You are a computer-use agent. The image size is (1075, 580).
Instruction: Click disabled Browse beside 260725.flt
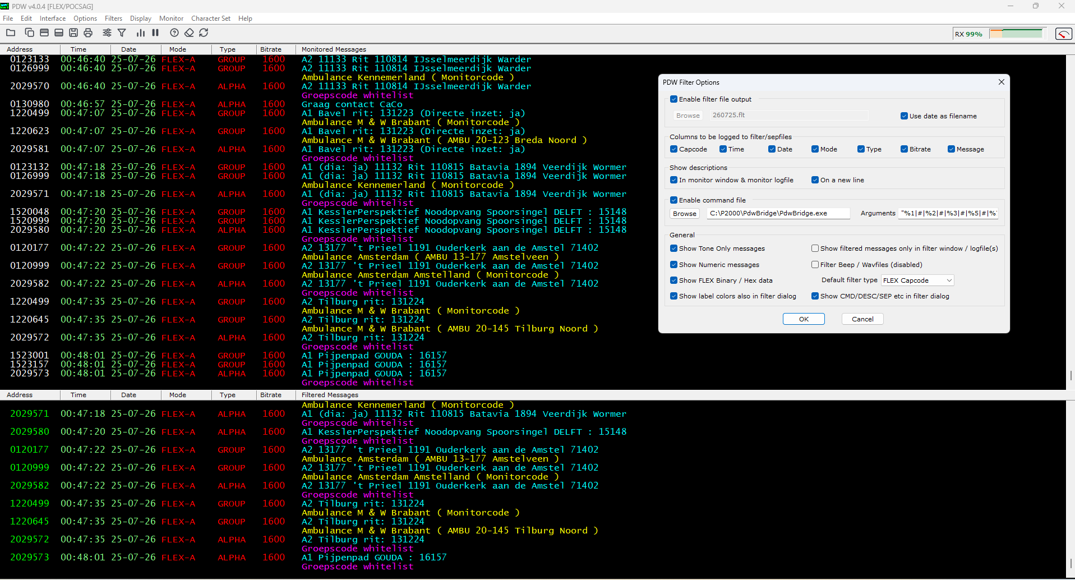pyautogui.click(x=688, y=116)
